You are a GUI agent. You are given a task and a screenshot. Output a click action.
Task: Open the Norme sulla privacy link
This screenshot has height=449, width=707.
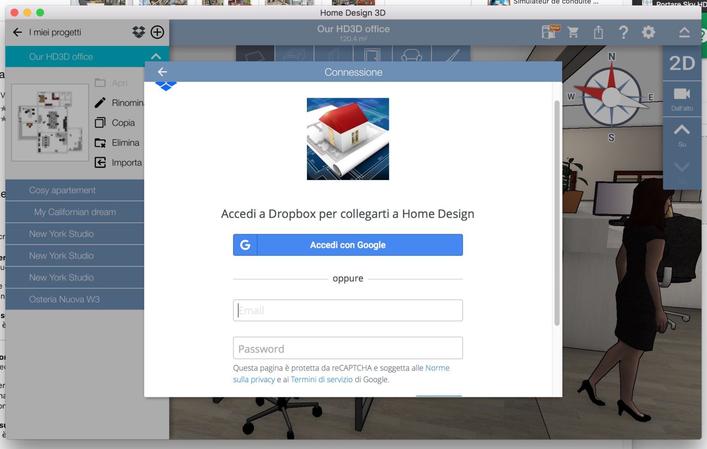[437, 368]
